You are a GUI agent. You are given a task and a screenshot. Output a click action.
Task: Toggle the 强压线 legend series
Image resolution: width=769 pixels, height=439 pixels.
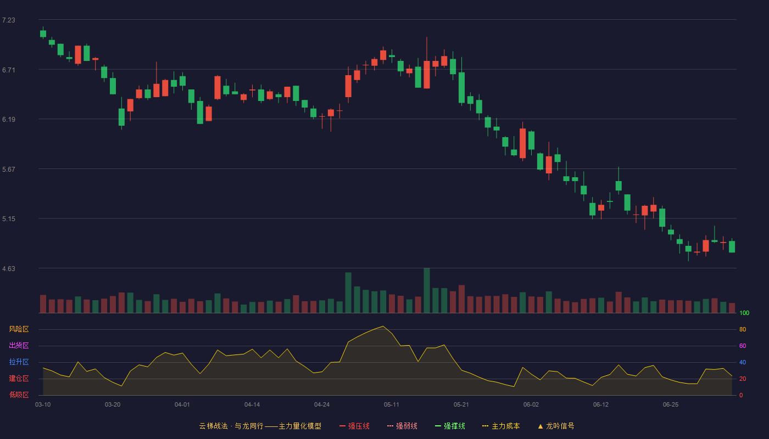click(354, 426)
